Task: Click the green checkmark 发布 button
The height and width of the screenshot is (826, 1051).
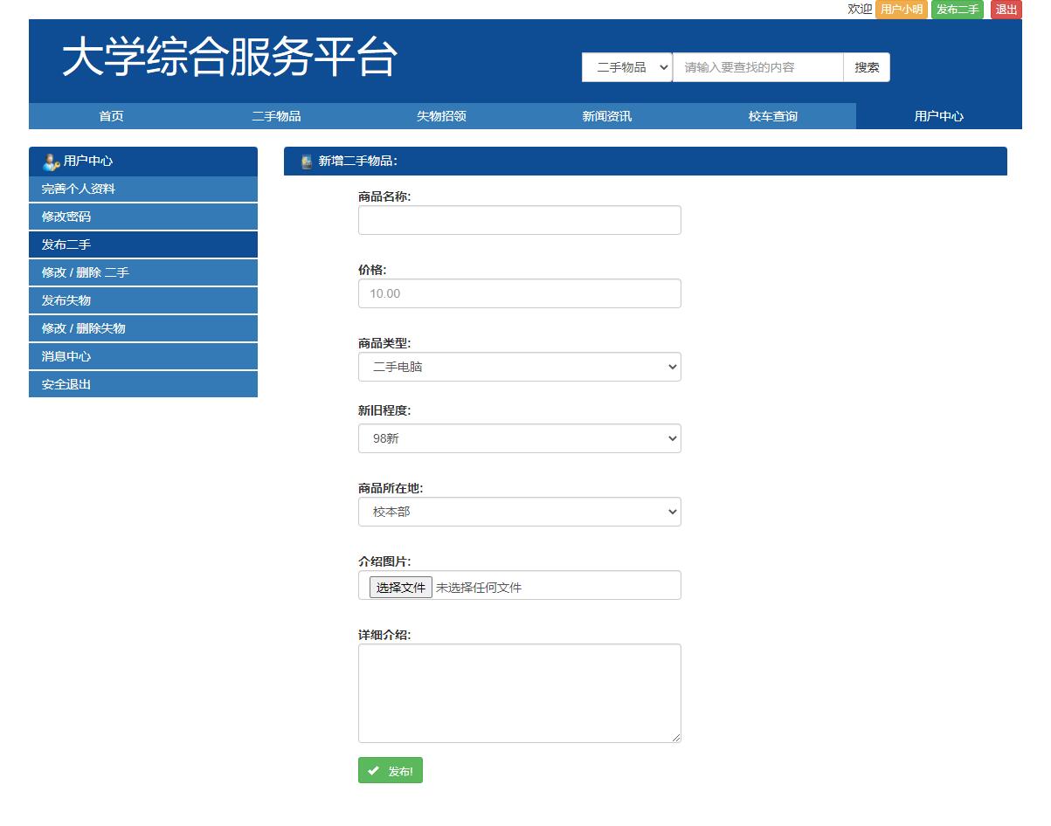Action: pos(390,770)
